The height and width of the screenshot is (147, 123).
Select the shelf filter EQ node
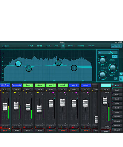pyautogui.click(x=74, y=68)
